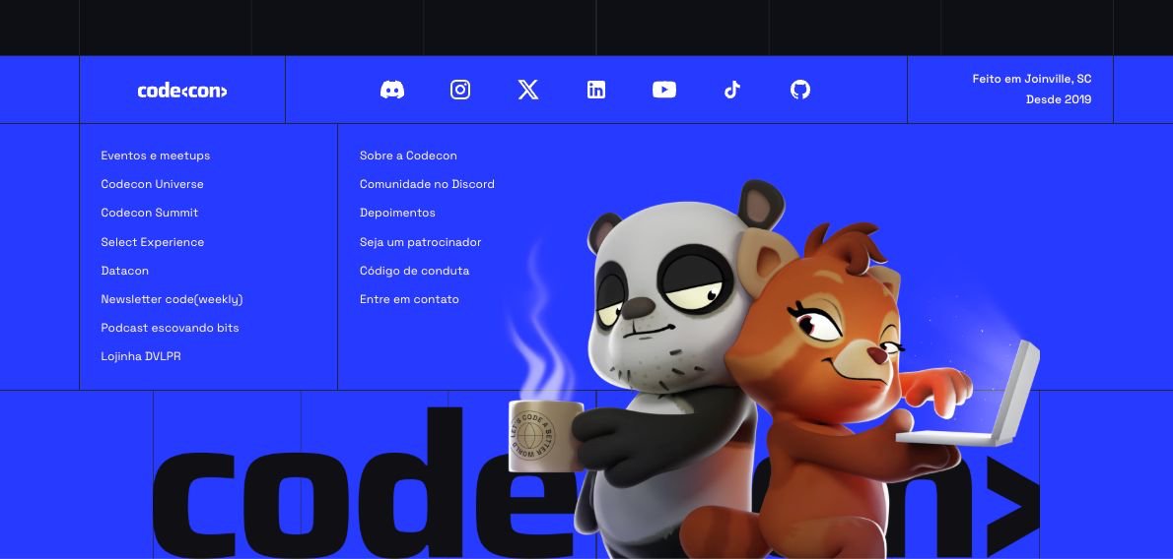Open the X (Twitter) social icon

click(x=528, y=90)
